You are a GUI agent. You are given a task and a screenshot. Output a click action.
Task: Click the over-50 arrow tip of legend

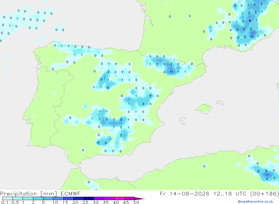139,199
